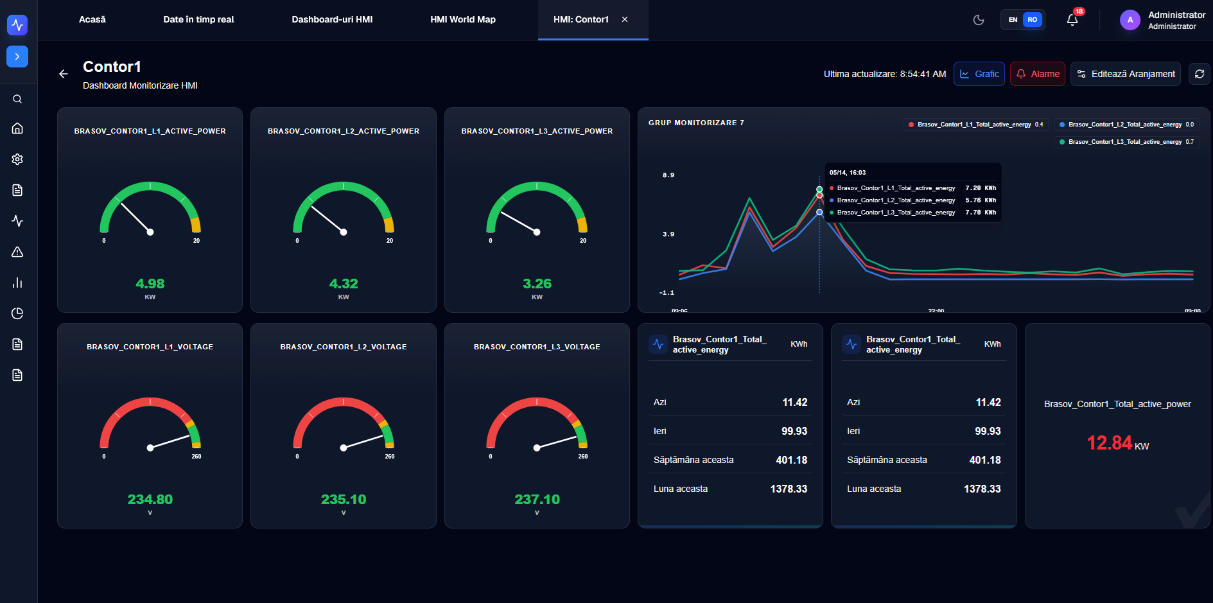This screenshot has height=603, width=1213.
Task: Open the alerts warning triangle icon in sidebar
Action: click(17, 252)
